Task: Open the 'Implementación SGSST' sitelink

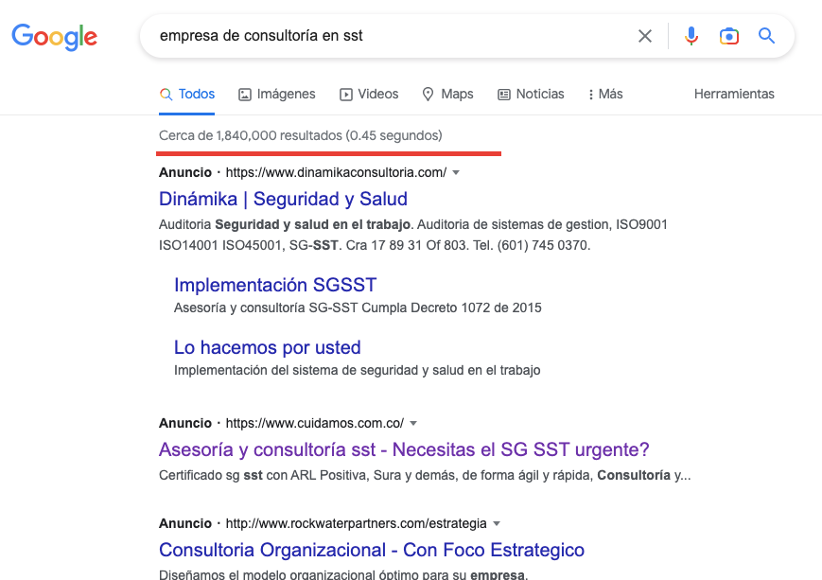Action: click(x=275, y=285)
